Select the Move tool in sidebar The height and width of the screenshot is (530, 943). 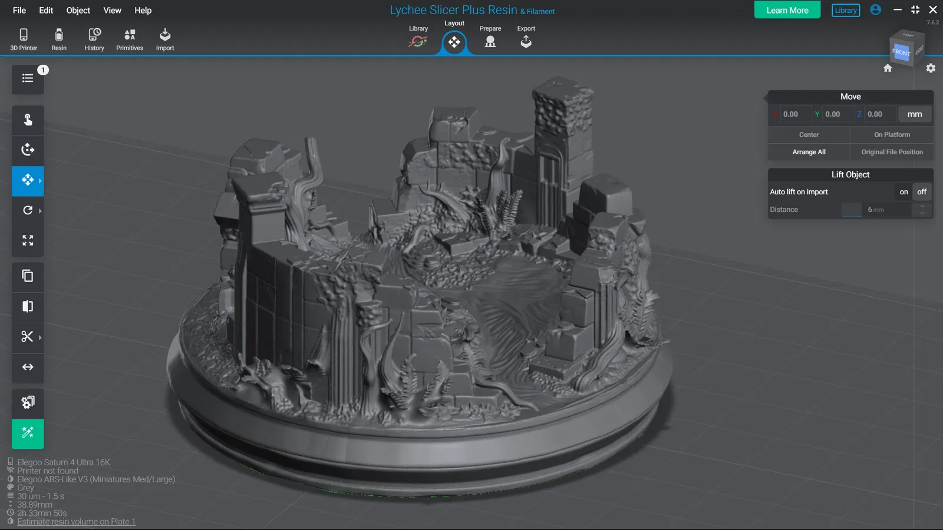(x=28, y=180)
